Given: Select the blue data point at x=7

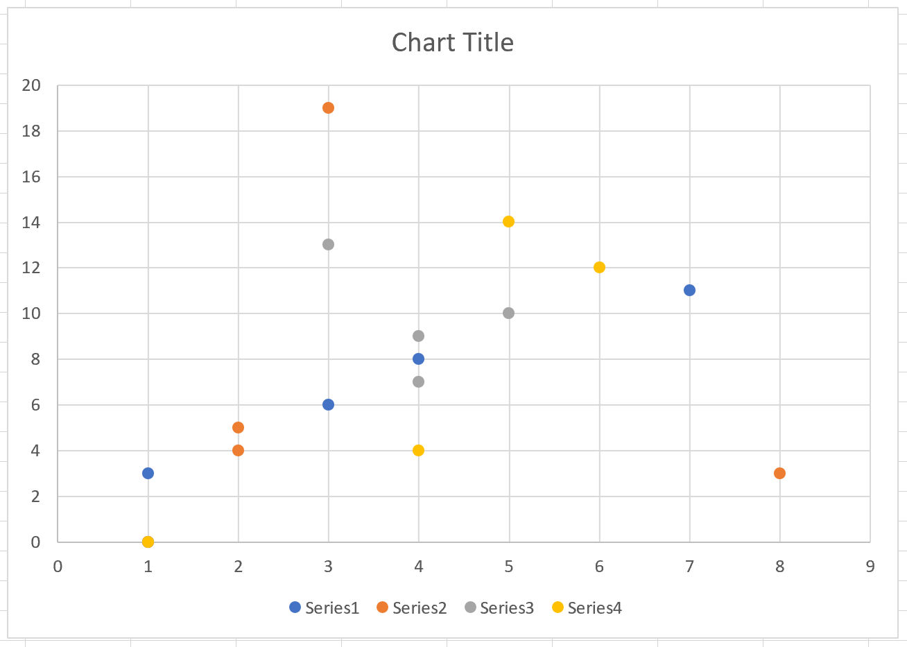Looking at the screenshot, I should point(689,290).
